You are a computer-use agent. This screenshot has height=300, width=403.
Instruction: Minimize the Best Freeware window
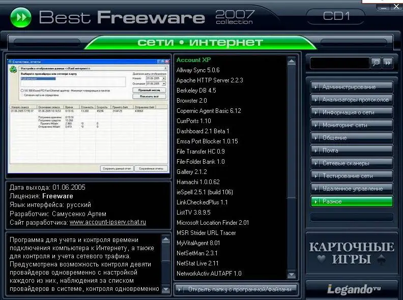(383, 7)
